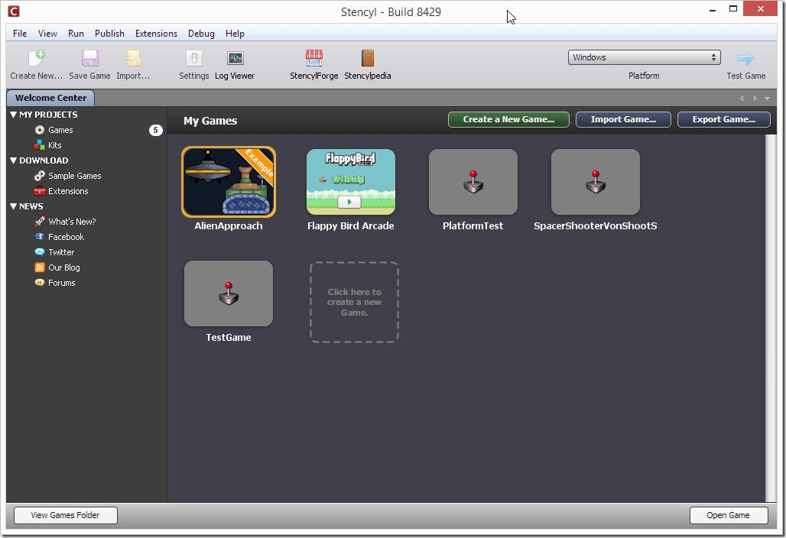Click the AlienApproach label text
The image size is (786, 538).
(229, 226)
